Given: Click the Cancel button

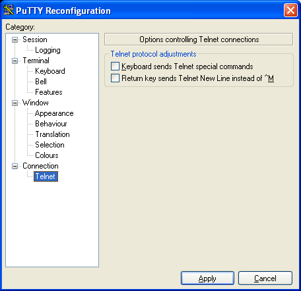Looking at the screenshot, I should click(x=265, y=278).
